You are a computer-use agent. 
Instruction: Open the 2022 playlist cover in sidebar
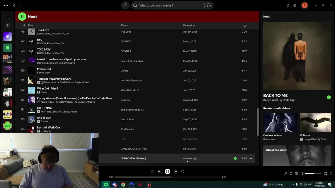(7, 126)
